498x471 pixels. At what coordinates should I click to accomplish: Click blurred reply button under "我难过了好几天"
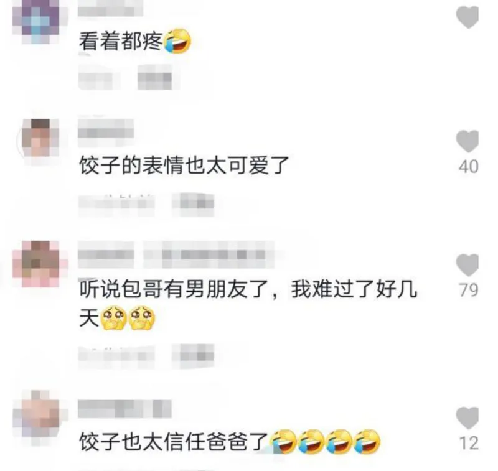click(193, 356)
